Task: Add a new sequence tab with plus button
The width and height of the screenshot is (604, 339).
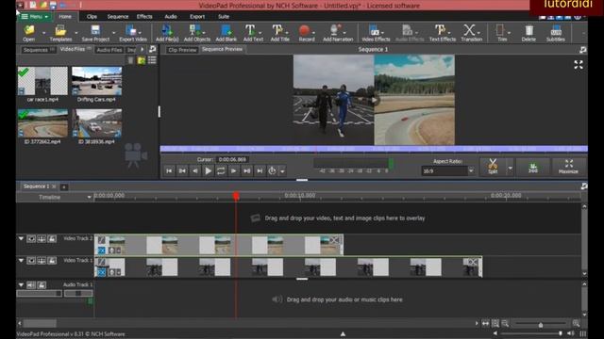Action: click(64, 186)
